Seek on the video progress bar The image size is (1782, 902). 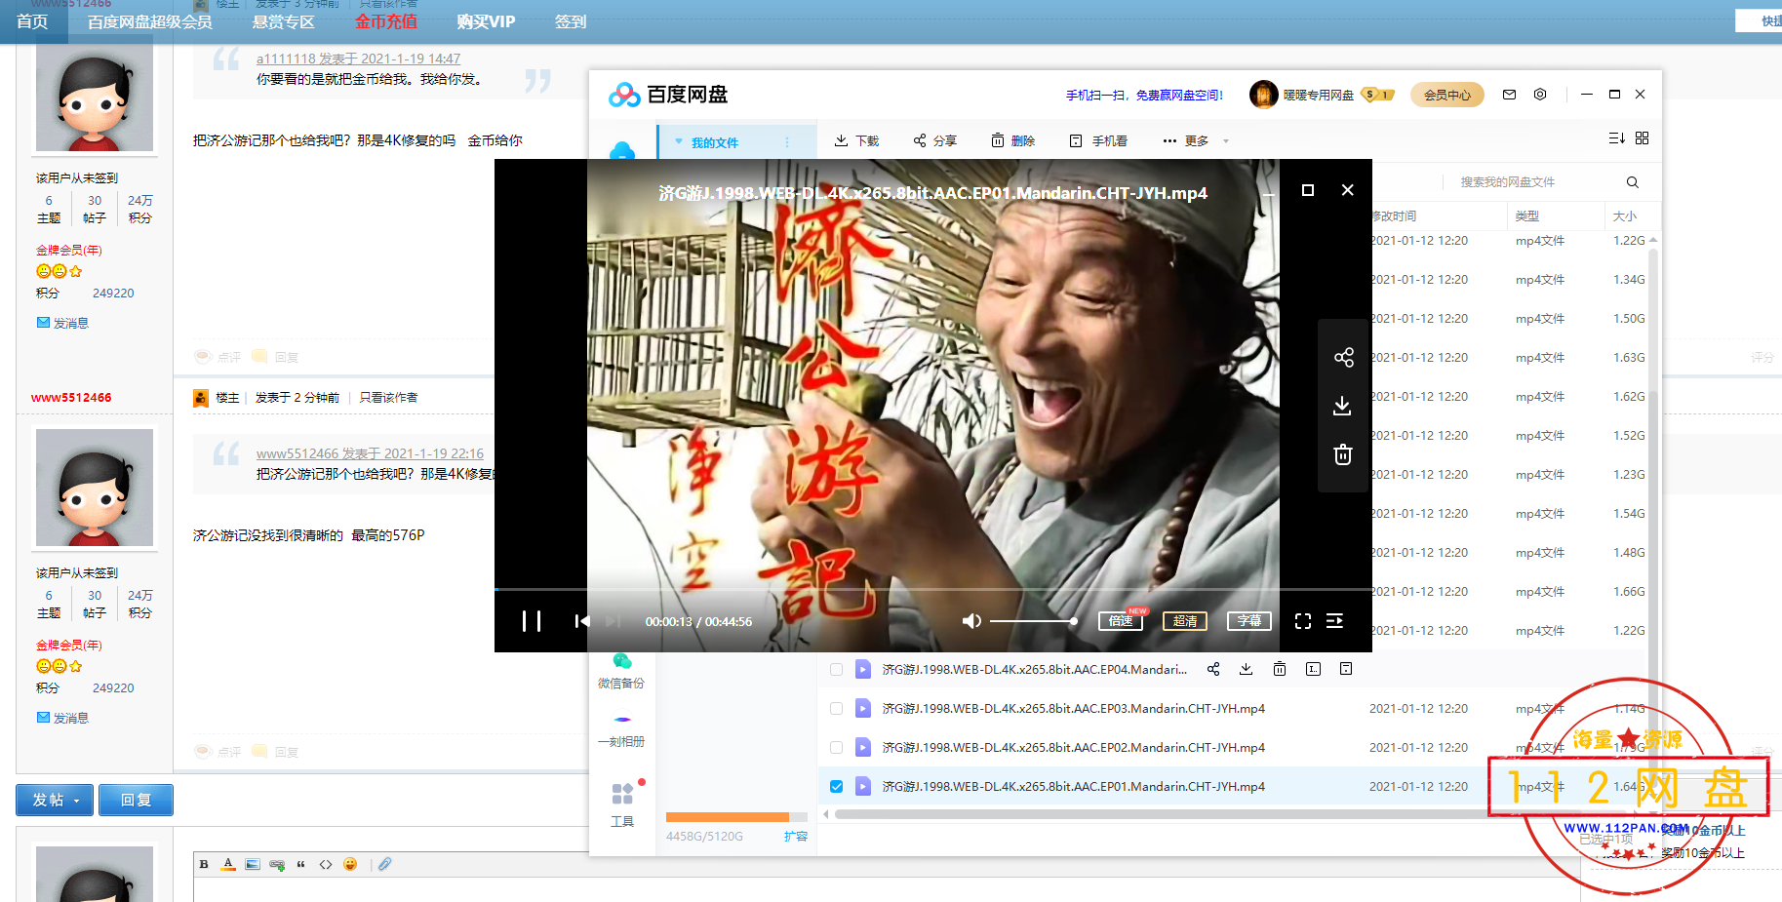tap(932, 589)
